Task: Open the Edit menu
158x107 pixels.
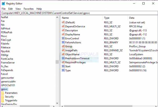Action: (x=11, y=9)
